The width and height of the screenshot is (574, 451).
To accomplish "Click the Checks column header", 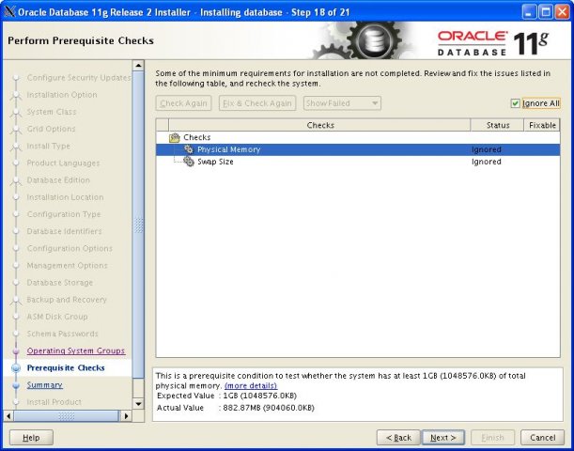I will (320, 125).
